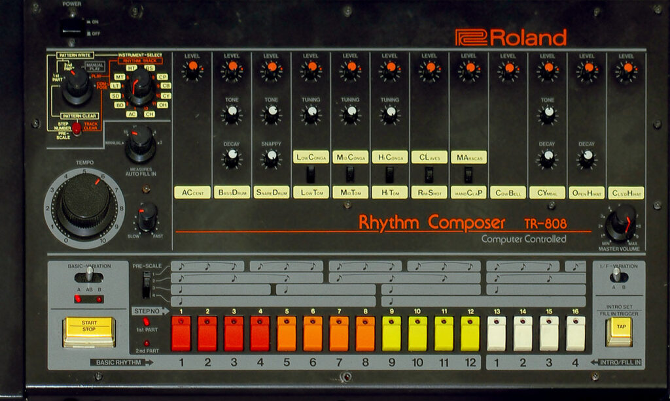
Task: Adjust the Low Tom Level knob
Action: (311, 70)
